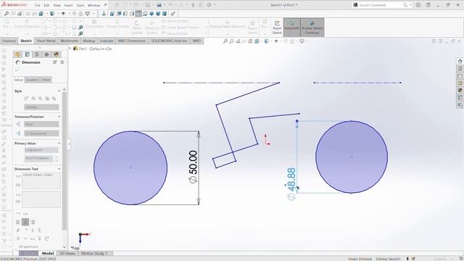The image size is (464, 261).
Task: Click the Zoom to Fit magnifier icon
Action: pyautogui.click(x=7, y=14)
